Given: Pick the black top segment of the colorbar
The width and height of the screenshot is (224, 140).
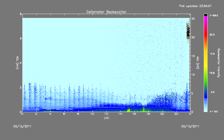Looking at the screenshot, I should (206, 15).
